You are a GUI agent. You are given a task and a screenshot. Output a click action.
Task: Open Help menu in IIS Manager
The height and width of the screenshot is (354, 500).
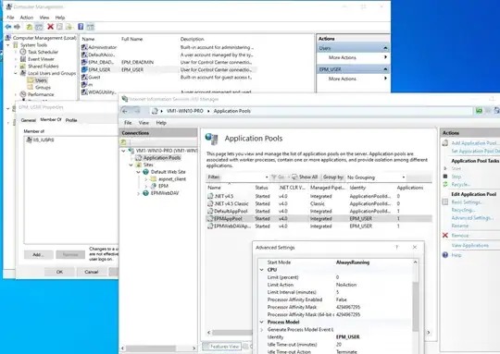pos(161,123)
